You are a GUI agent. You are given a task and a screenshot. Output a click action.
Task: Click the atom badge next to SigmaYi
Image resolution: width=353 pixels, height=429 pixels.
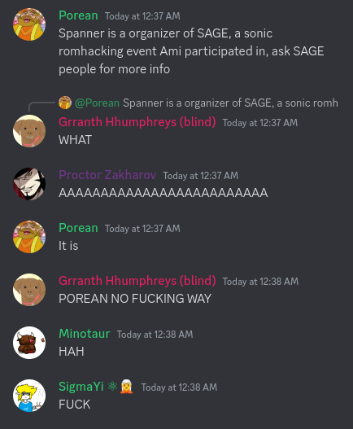point(112,386)
